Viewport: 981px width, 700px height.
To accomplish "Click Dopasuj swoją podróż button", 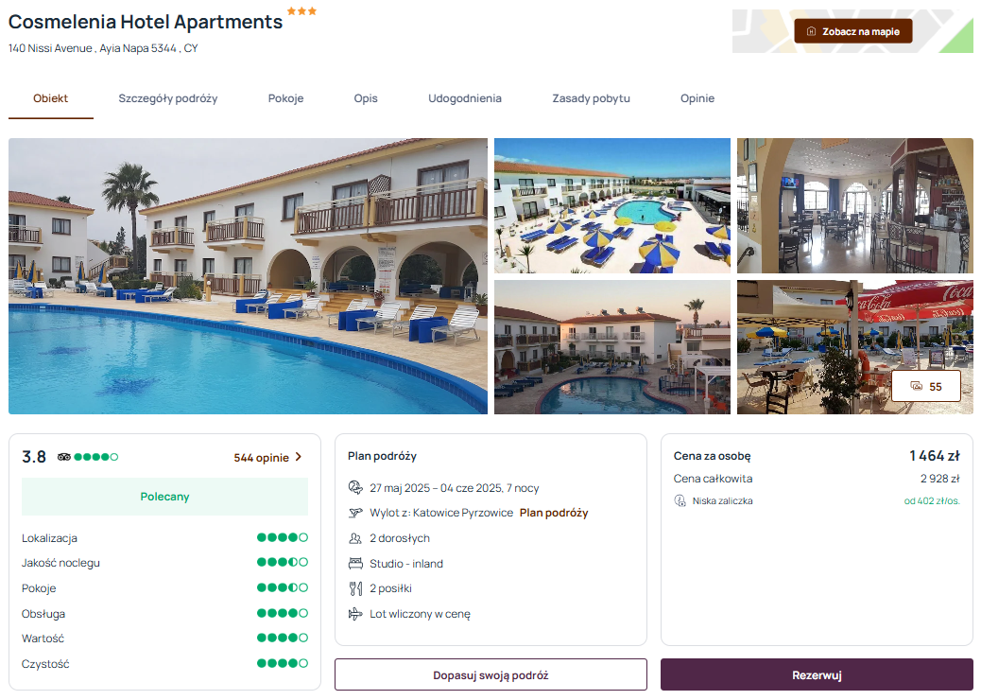I will 491,675.
